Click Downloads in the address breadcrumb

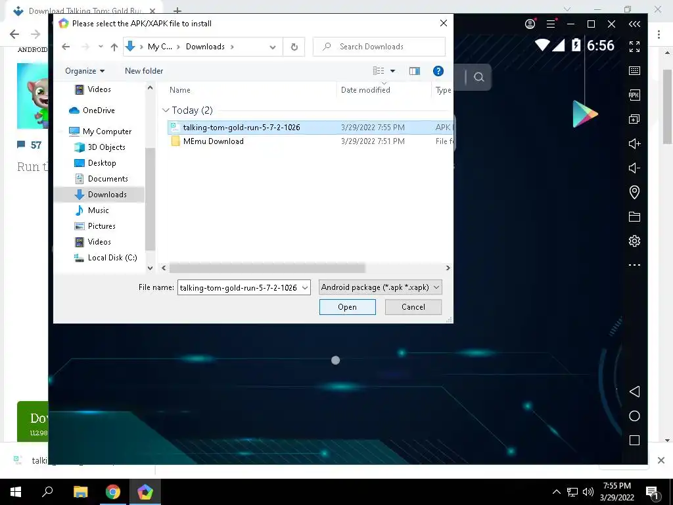205,47
